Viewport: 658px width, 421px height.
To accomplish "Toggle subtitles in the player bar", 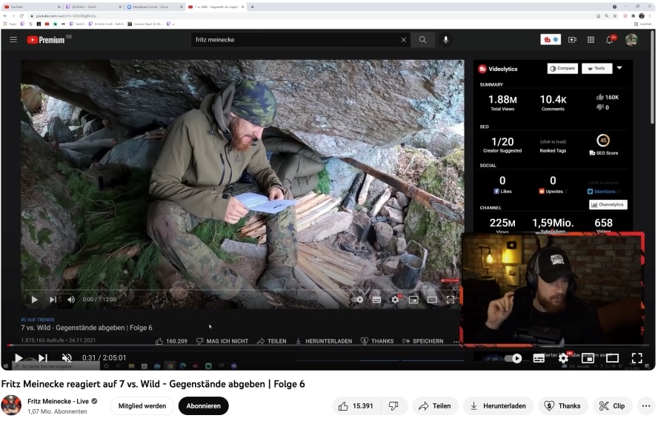I will (539, 358).
